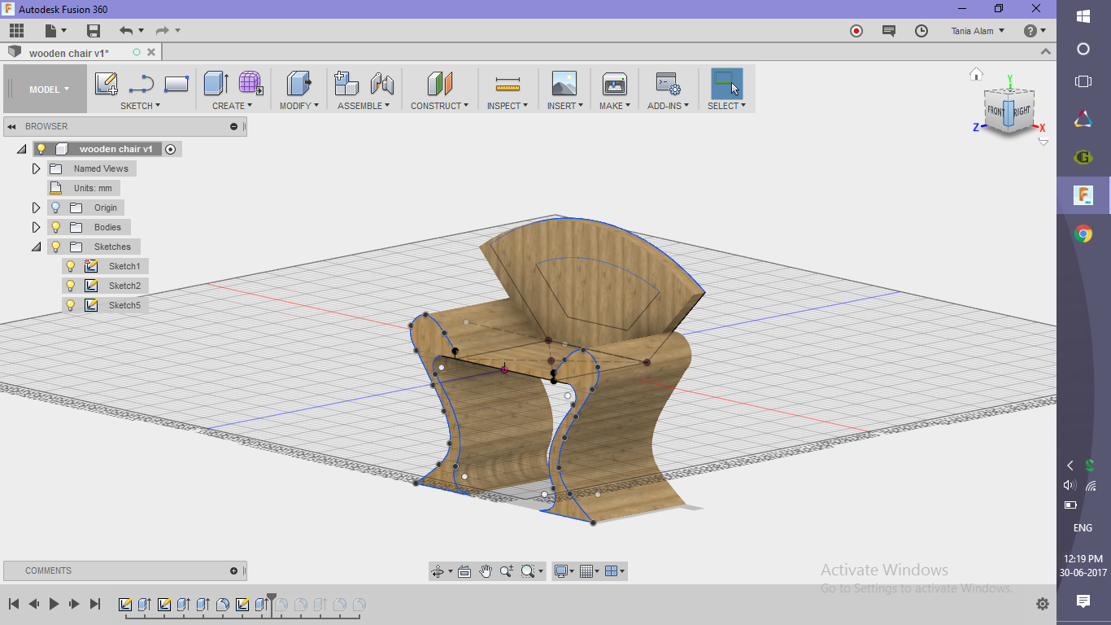Open the Create Form purple icon

point(251,84)
